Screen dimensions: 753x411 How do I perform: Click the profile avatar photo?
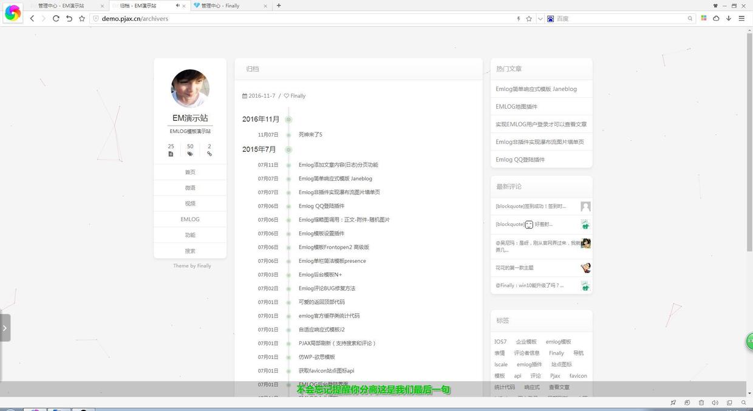(190, 88)
